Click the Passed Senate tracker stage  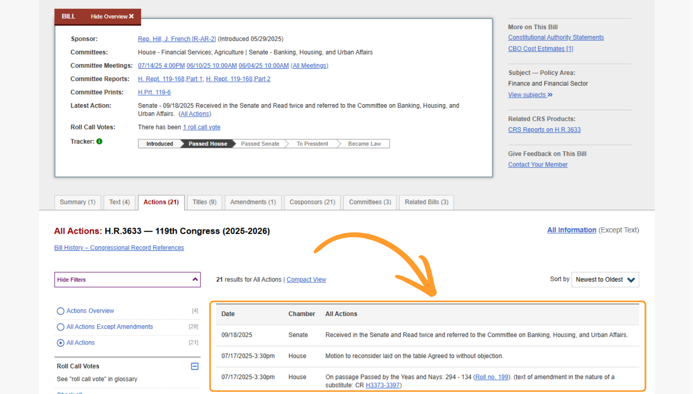point(260,144)
